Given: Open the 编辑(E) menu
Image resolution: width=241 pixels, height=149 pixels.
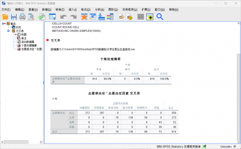Looking at the screenshot, I should (x=19, y=10).
